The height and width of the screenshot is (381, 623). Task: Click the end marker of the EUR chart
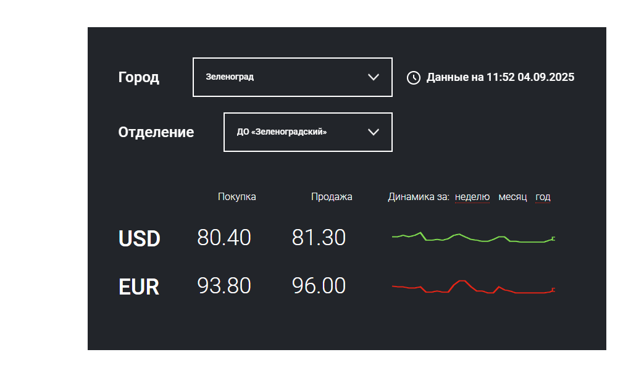click(553, 289)
